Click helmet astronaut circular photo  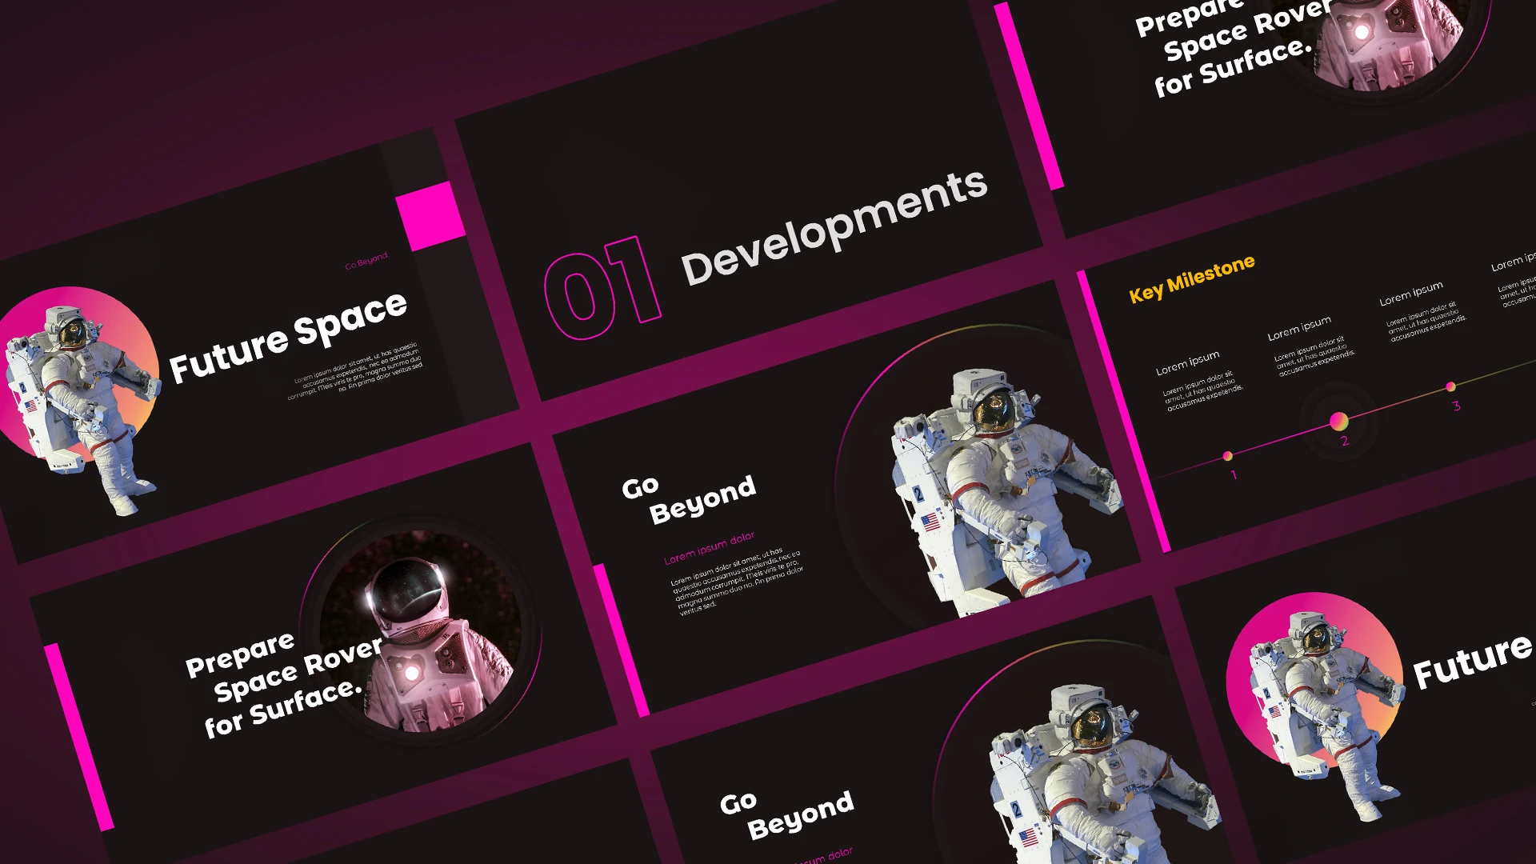[422, 632]
